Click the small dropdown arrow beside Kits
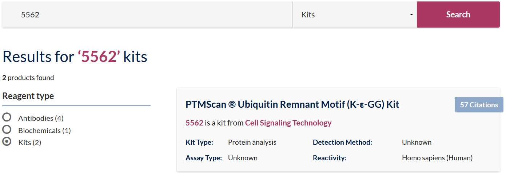506x173 pixels. click(x=411, y=15)
